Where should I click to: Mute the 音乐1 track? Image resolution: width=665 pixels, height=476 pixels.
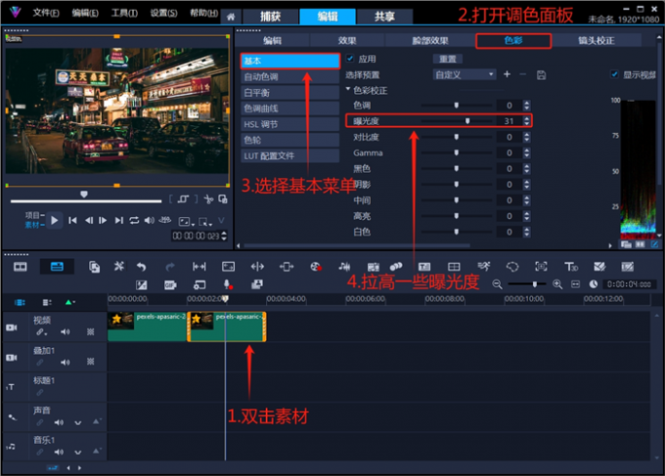pyautogui.click(x=59, y=452)
